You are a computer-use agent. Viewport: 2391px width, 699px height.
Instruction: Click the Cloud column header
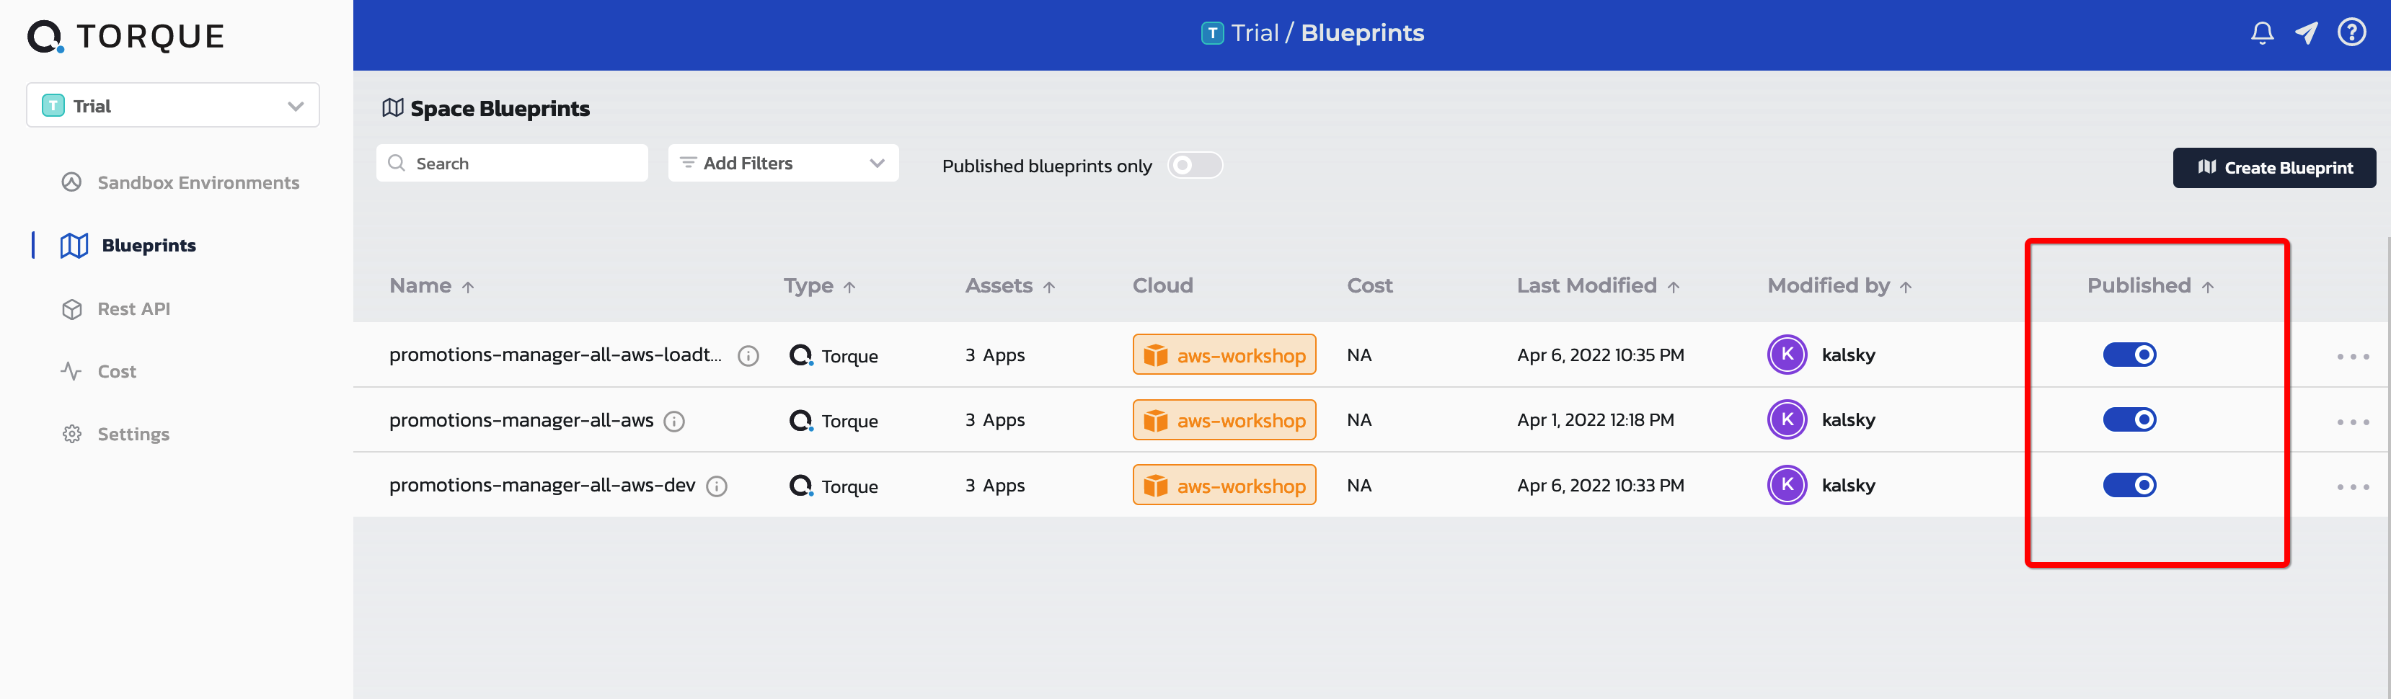point(1162,285)
